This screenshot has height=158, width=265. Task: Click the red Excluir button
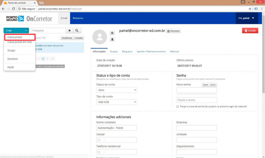click(x=250, y=31)
